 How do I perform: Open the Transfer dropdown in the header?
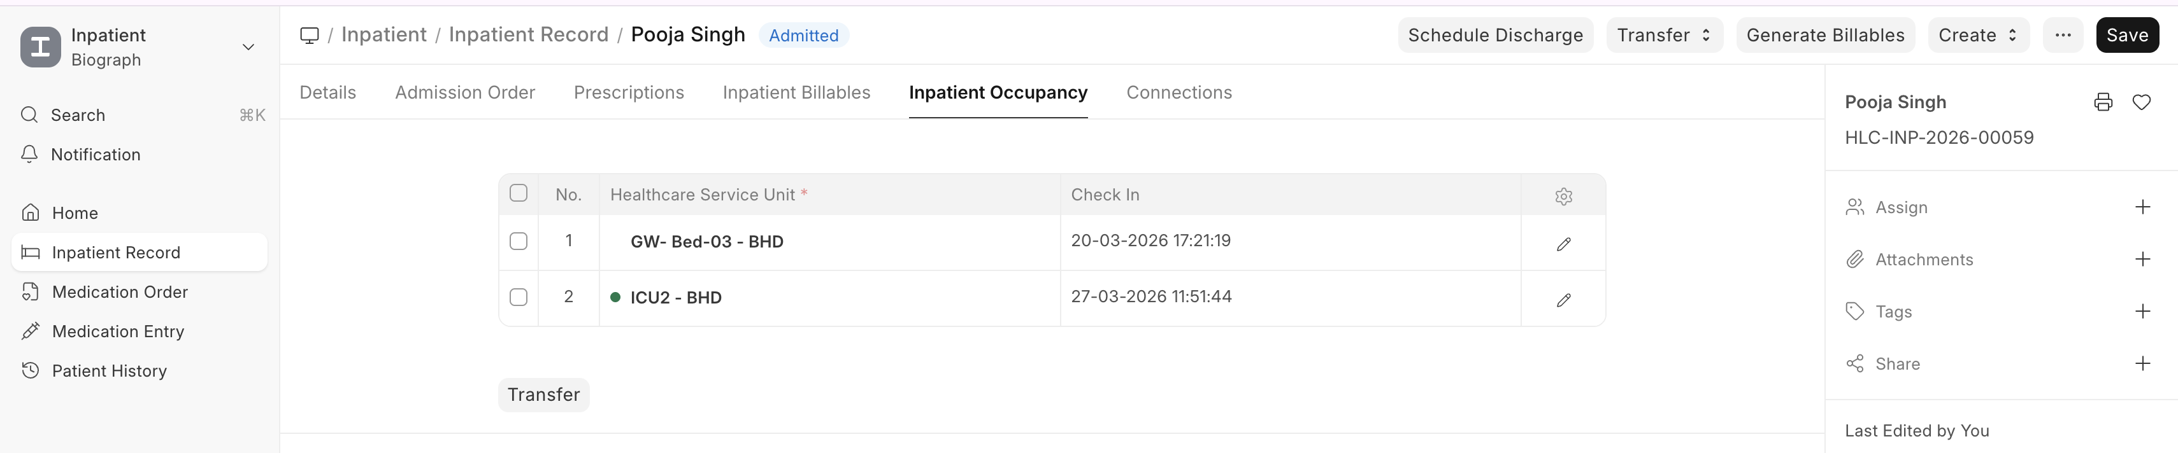(1663, 34)
